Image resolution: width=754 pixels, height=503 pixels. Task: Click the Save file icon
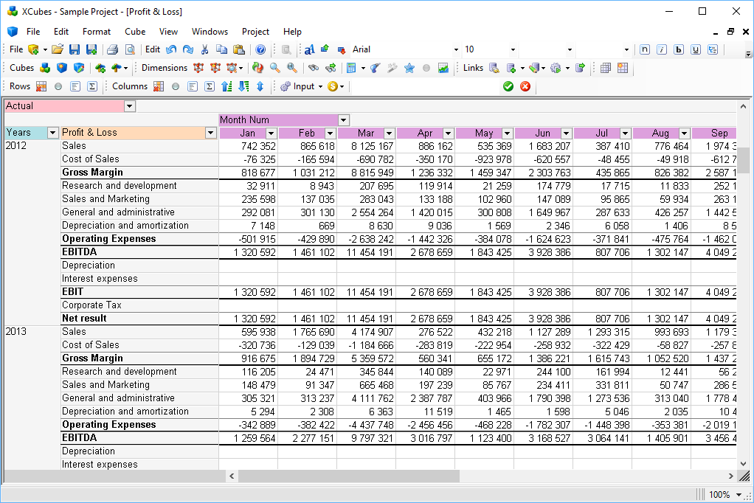75,49
